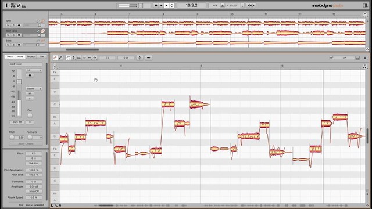Click the metronome icon in transport bar

[x=223, y=5]
